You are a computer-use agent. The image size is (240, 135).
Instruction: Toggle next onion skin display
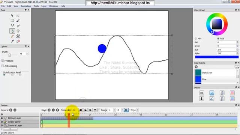[x=222, y=99]
